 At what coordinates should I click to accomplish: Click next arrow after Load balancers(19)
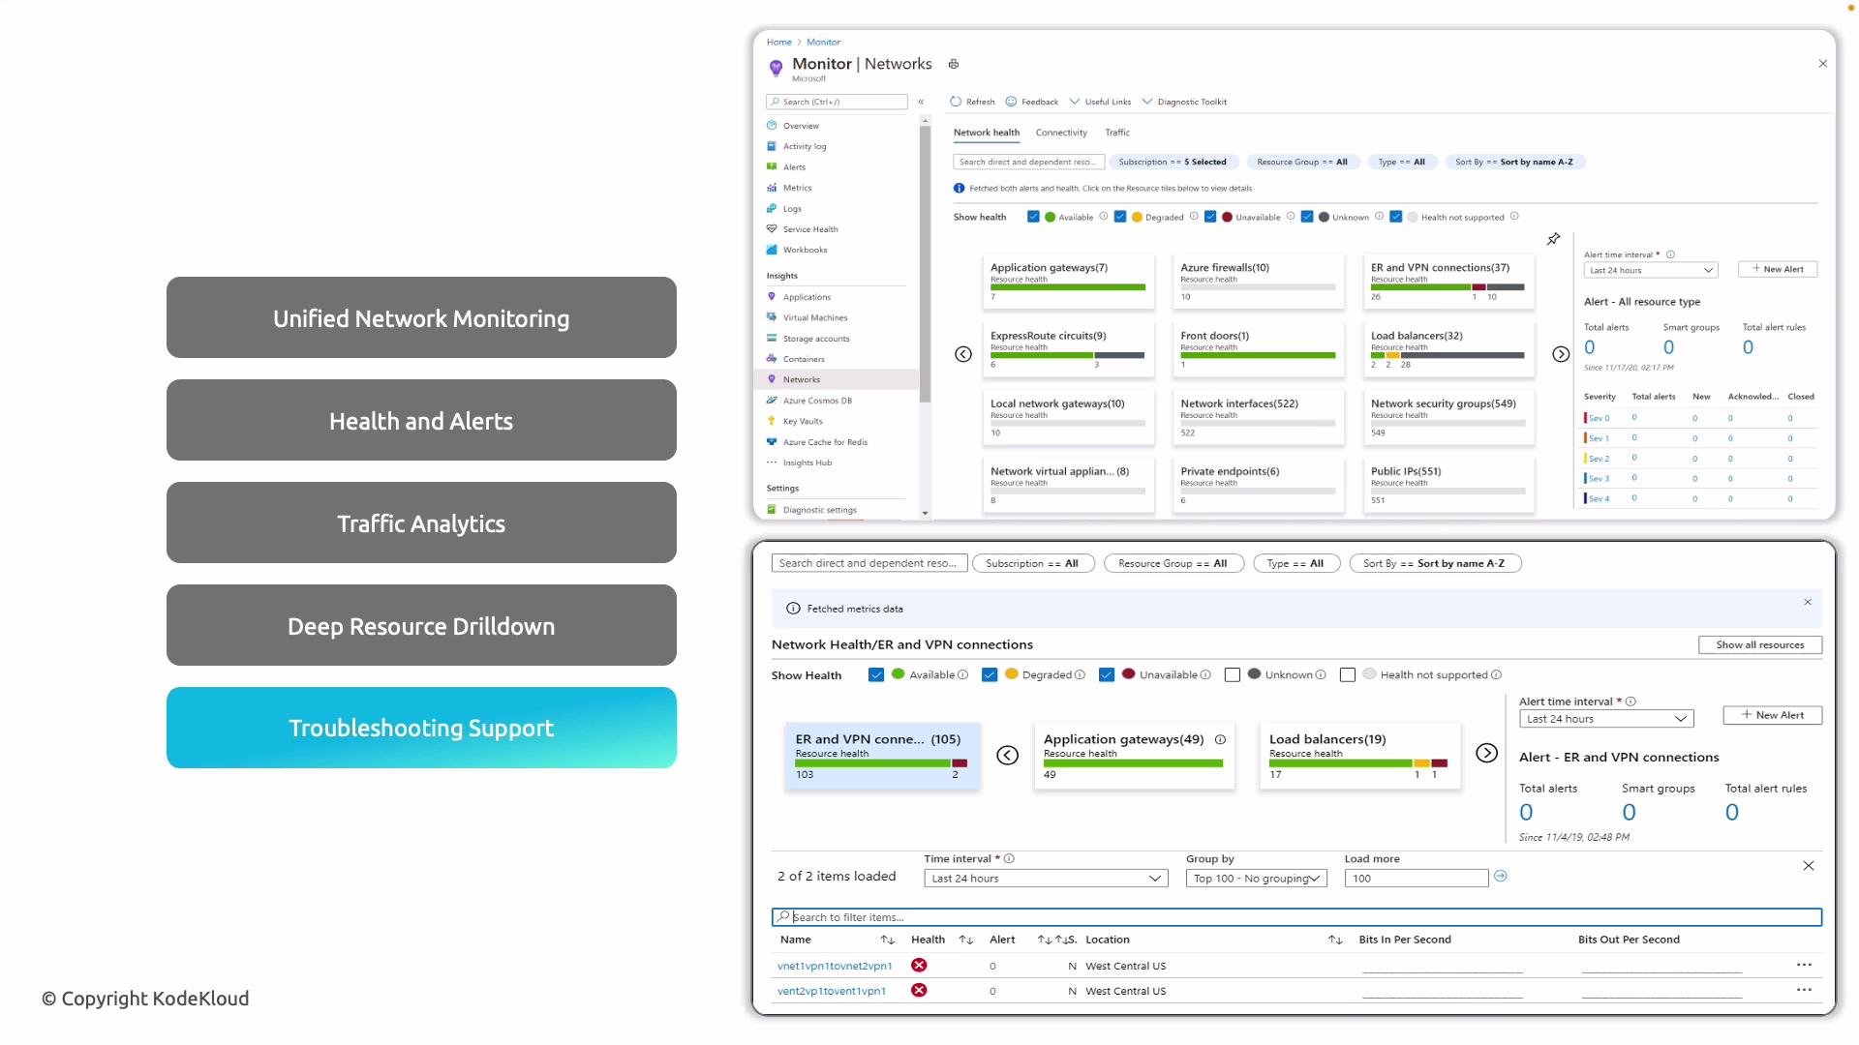1487,754
